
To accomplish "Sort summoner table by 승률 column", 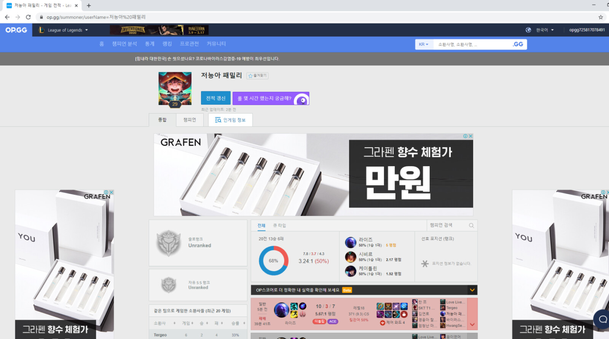I will (x=238, y=323).
